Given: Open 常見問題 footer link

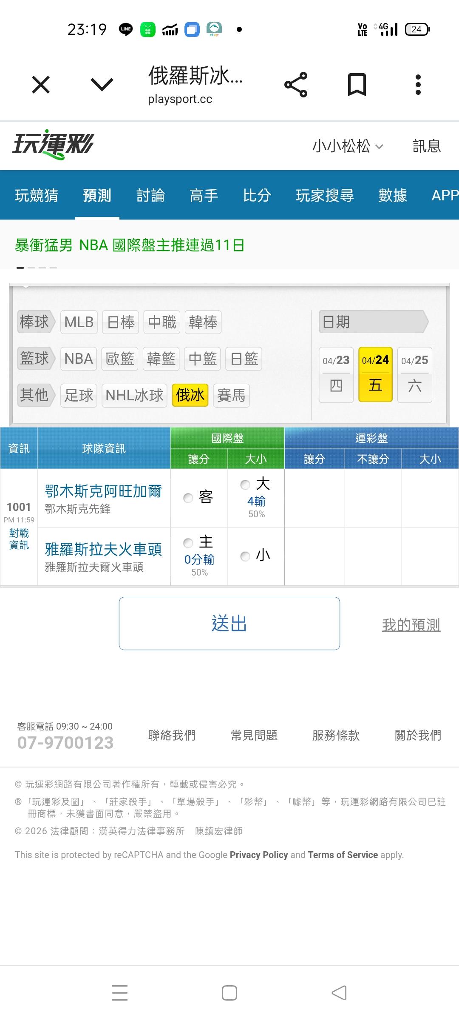Looking at the screenshot, I should pyautogui.click(x=254, y=735).
